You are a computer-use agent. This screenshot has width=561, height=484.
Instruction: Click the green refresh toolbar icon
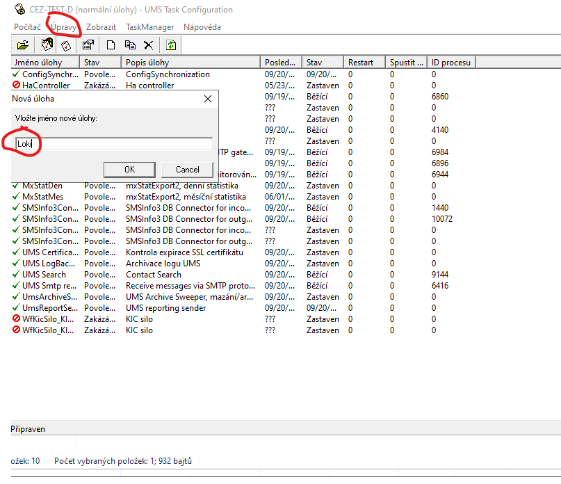pos(171,45)
